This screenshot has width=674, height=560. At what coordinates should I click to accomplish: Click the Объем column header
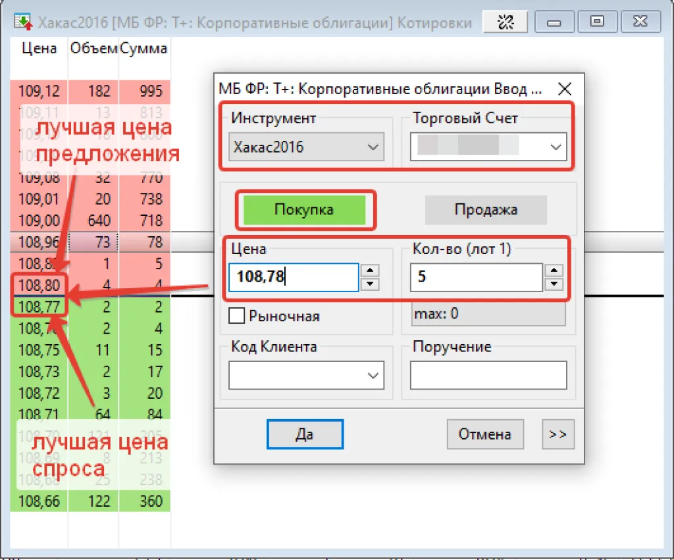point(93,49)
